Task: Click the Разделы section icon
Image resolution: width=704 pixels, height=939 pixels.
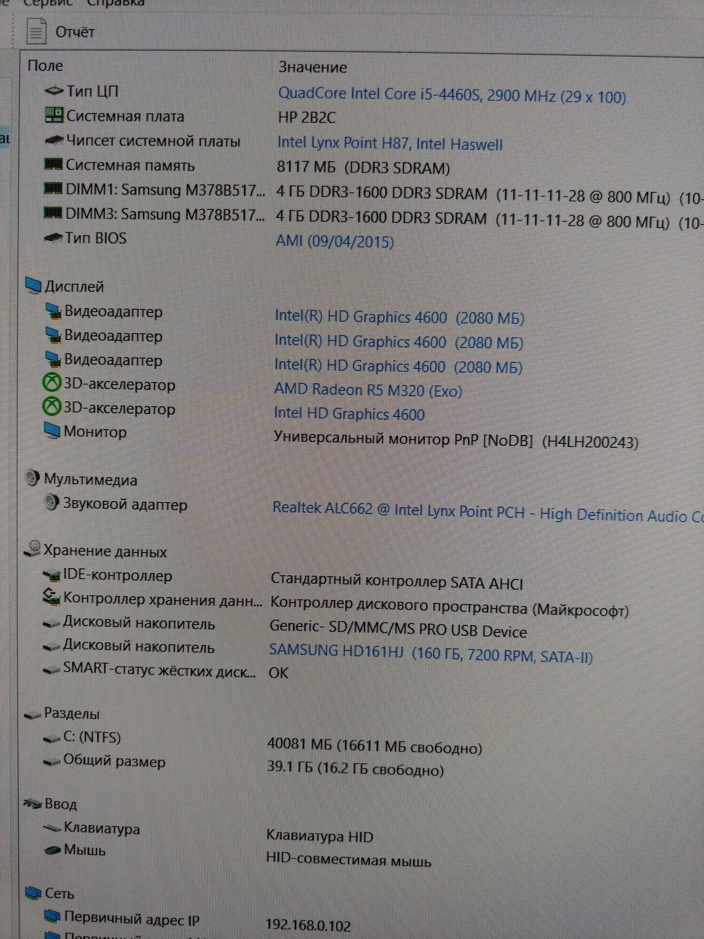Action: (x=32, y=716)
